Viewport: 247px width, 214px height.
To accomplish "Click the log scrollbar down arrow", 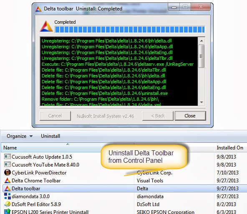I will [x=202, y=102].
